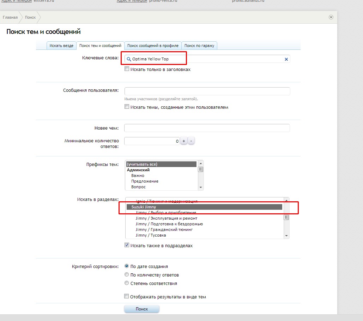Select "По количеству ответов" sort option
The width and height of the screenshot is (363, 321).
(x=127, y=275)
